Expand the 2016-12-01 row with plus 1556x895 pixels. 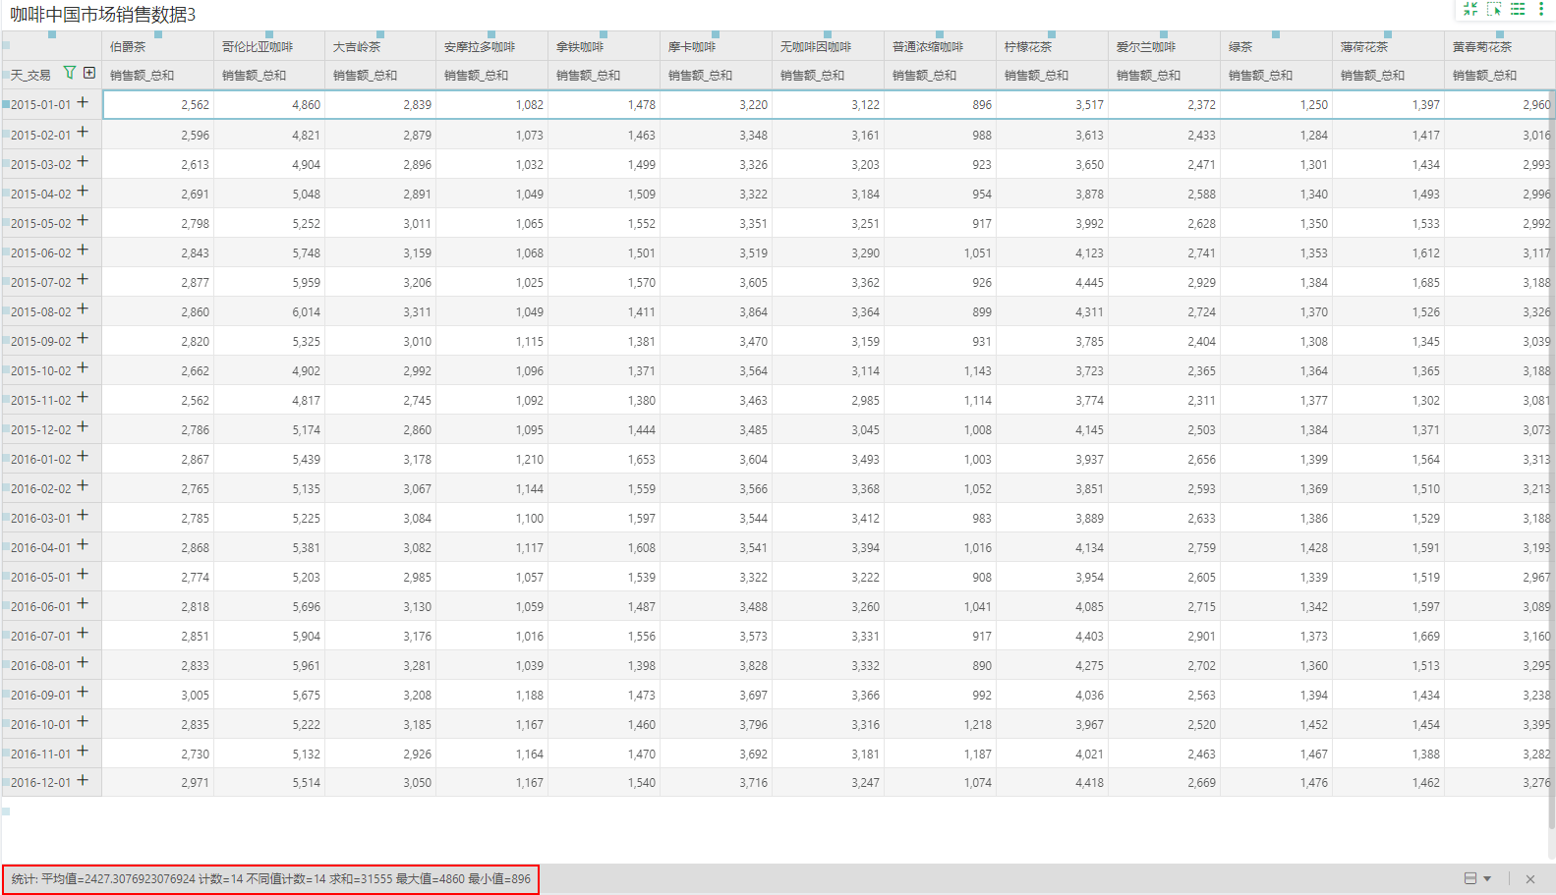(83, 781)
